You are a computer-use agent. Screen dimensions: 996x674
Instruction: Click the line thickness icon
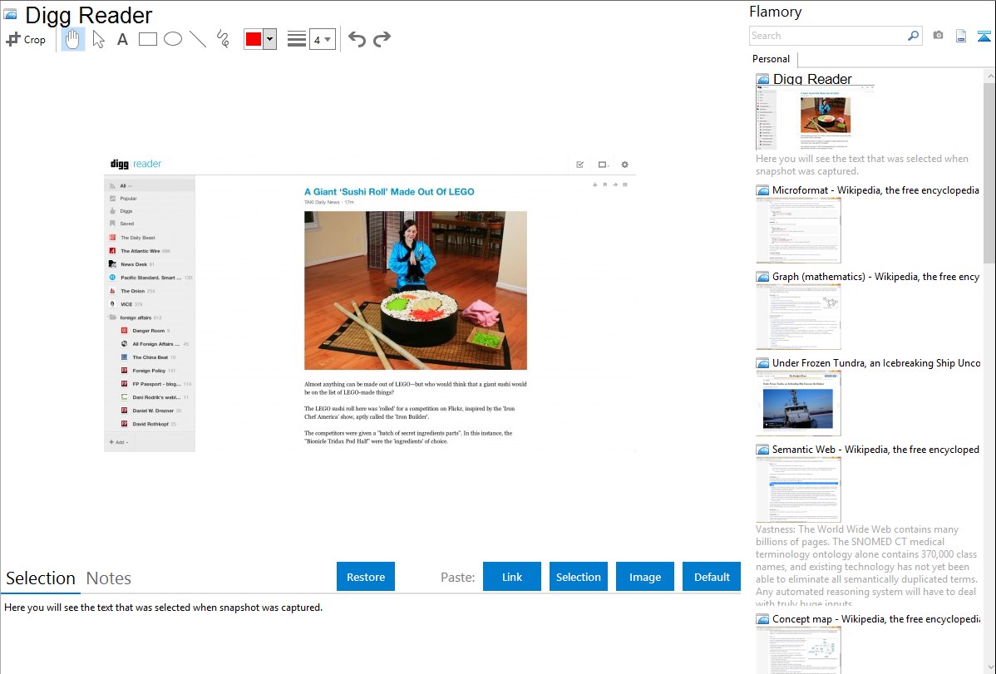pos(296,39)
